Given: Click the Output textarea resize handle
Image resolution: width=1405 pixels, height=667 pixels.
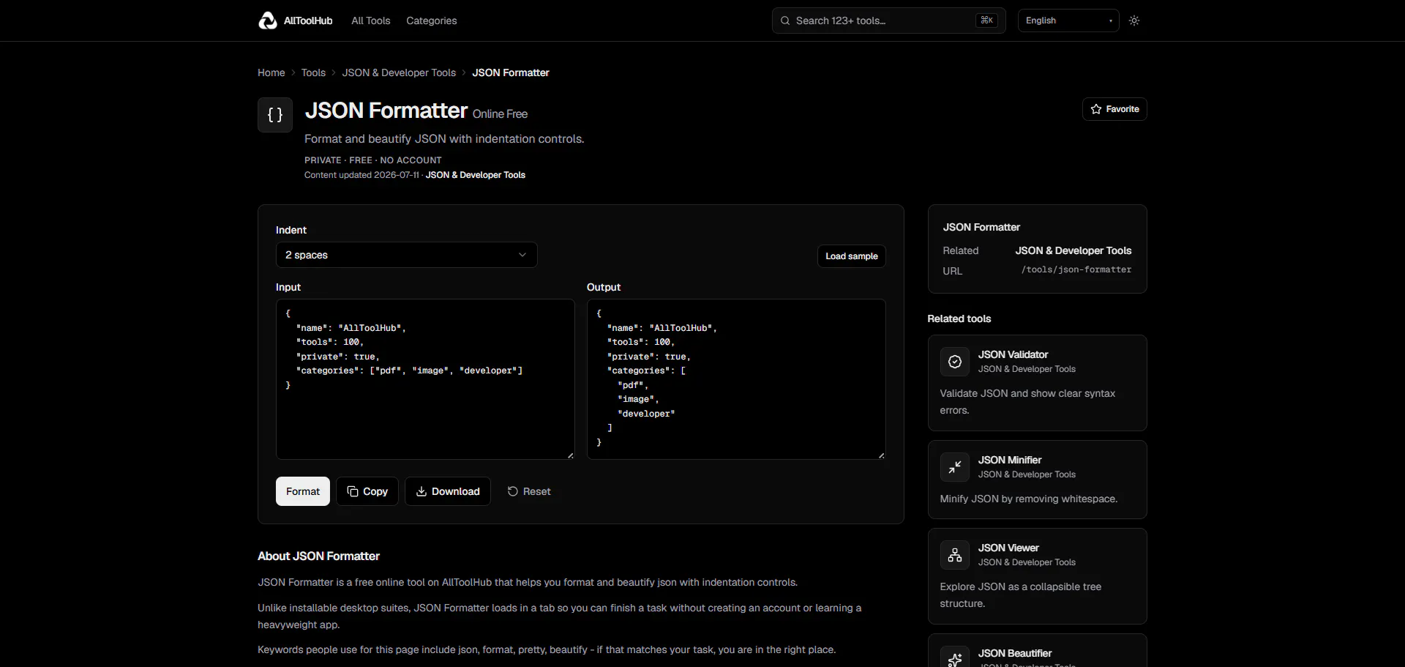Looking at the screenshot, I should pyautogui.click(x=881, y=455).
